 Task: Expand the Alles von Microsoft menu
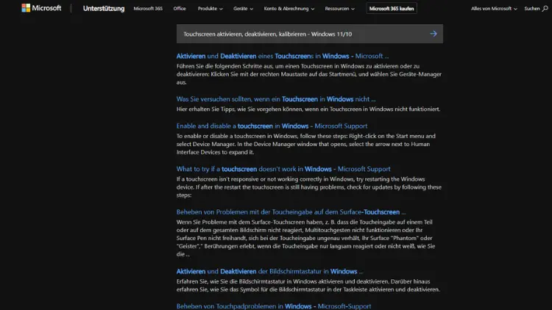tap(494, 8)
